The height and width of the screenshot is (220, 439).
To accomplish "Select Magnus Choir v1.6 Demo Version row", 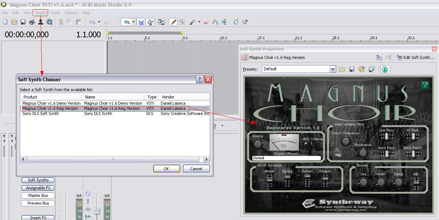I will 115,103.
